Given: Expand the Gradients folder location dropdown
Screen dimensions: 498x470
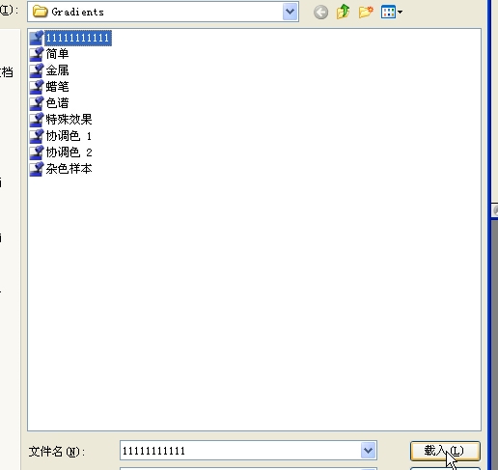Looking at the screenshot, I should click(x=290, y=12).
